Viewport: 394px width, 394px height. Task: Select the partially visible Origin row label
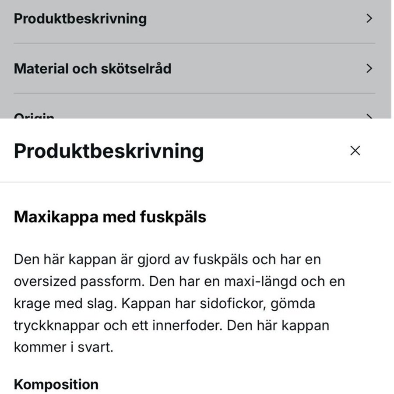tap(34, 116)
